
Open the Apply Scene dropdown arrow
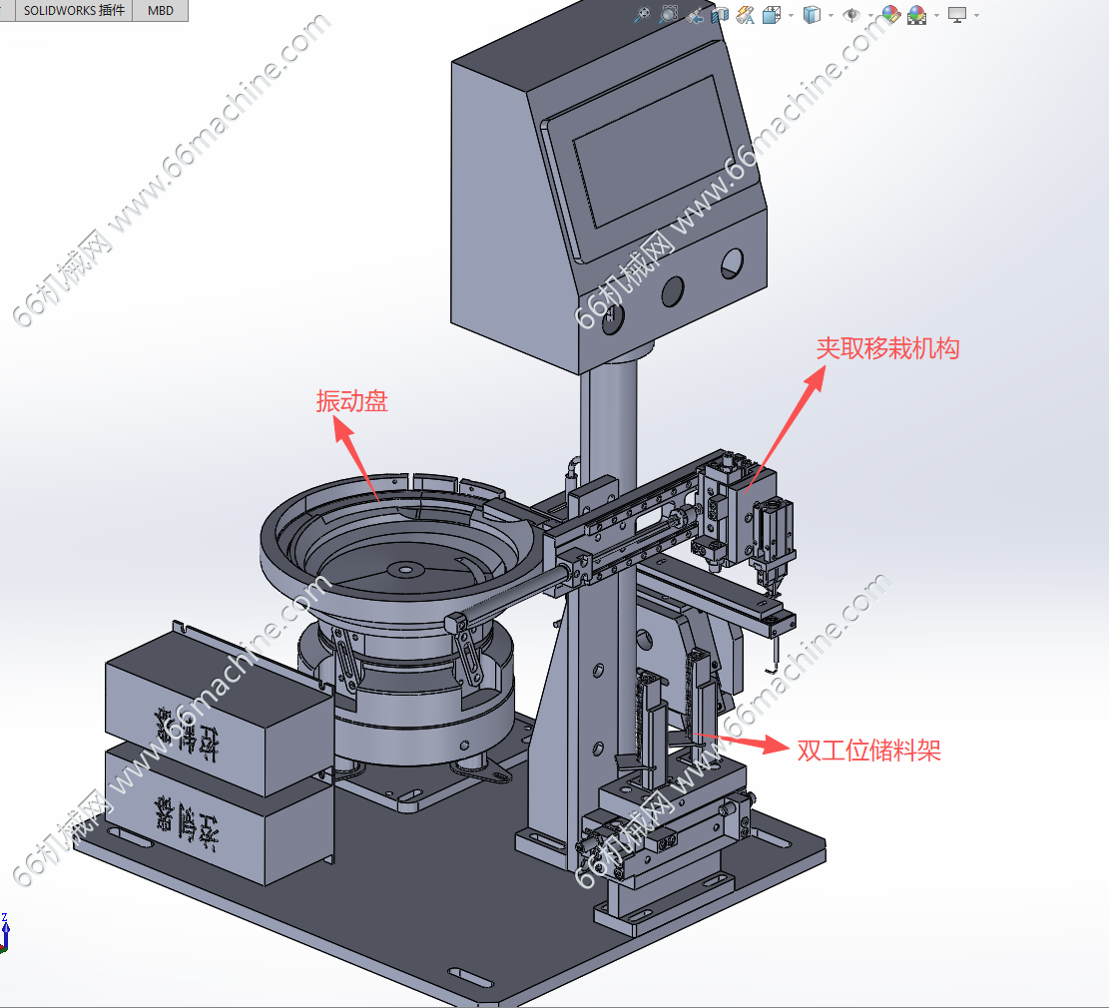pos(936,15)
